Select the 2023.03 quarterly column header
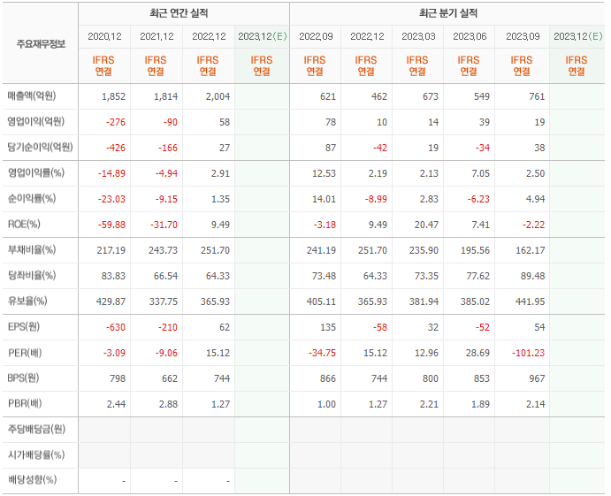 (x=418, y=36)
